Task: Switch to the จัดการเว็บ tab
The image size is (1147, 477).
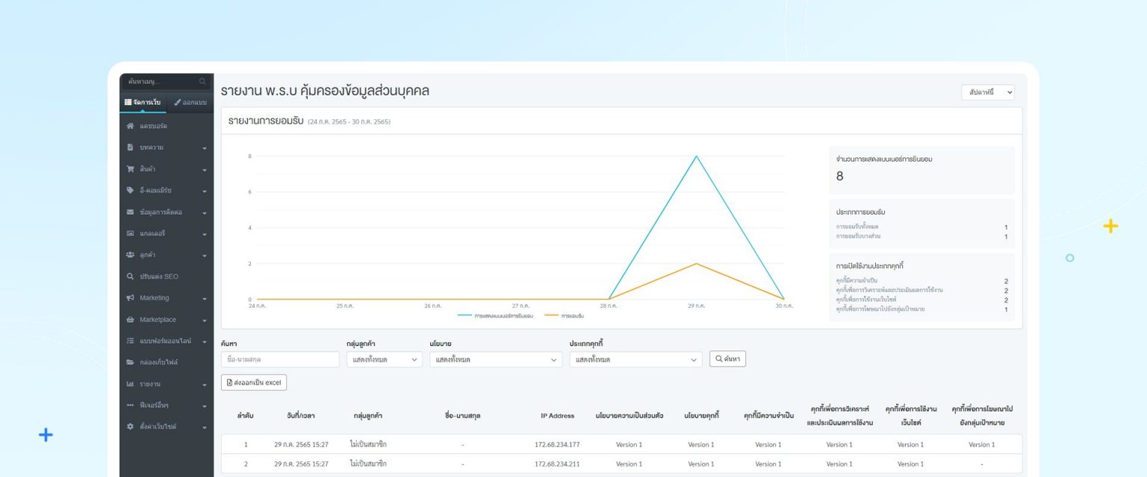Action: click(x=143, y=102)
